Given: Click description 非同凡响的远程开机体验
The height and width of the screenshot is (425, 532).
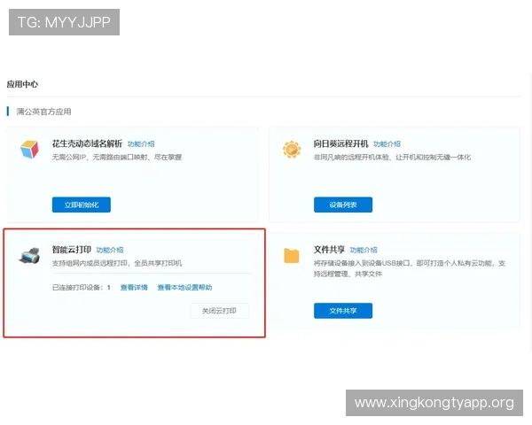Looking at the screenshot, I should click(392, 158).
